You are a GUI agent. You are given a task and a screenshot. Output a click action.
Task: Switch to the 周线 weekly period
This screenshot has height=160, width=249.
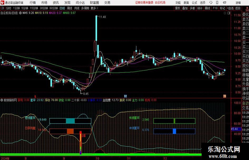point(70,8)
